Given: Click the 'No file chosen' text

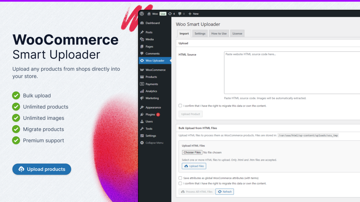Looking at the screenshot, I should pyautogui.click(x=212, y=152).
